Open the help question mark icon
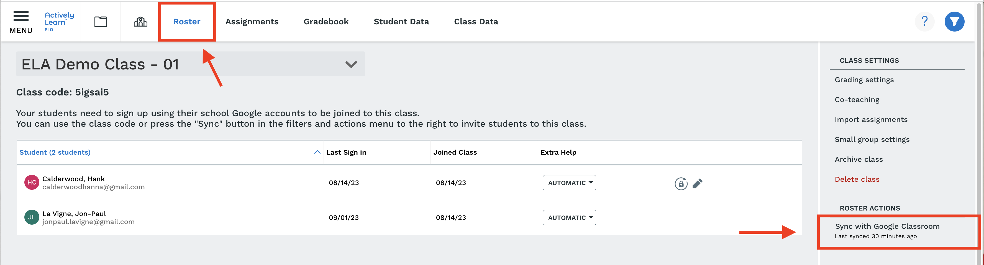 point(924,21)
